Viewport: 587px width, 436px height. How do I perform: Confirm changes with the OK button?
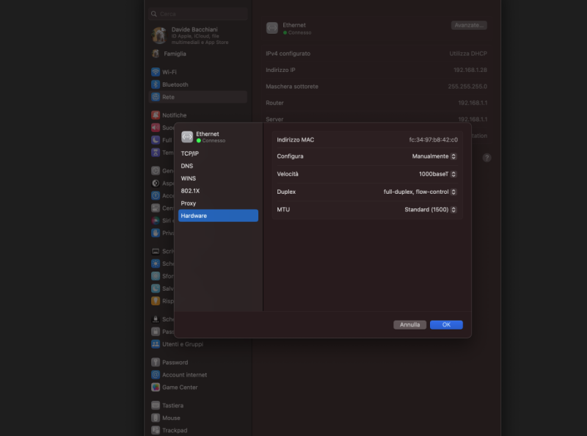[x=446, y=324]
